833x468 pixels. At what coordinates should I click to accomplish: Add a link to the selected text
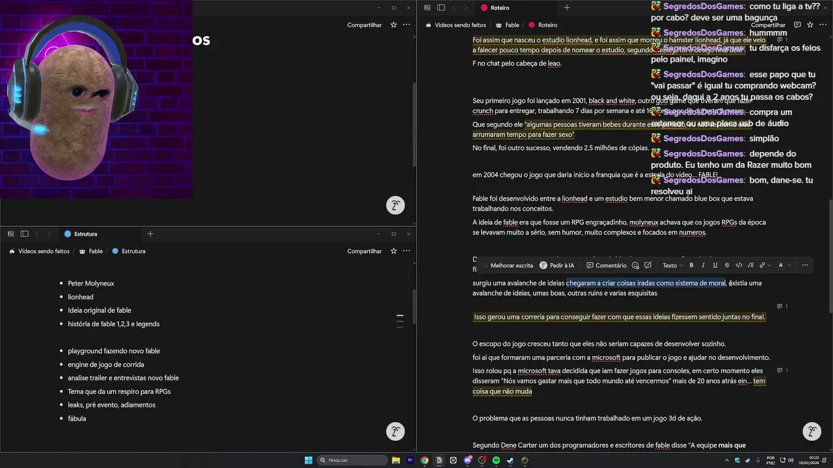point(763,265)
